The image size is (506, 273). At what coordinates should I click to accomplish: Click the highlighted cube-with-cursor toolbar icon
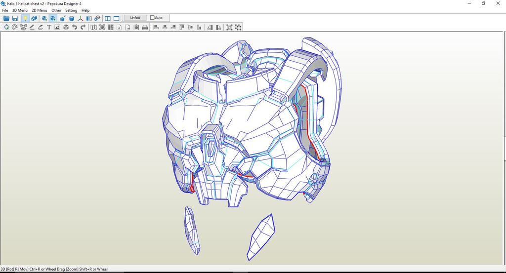[x=53, y=18]
